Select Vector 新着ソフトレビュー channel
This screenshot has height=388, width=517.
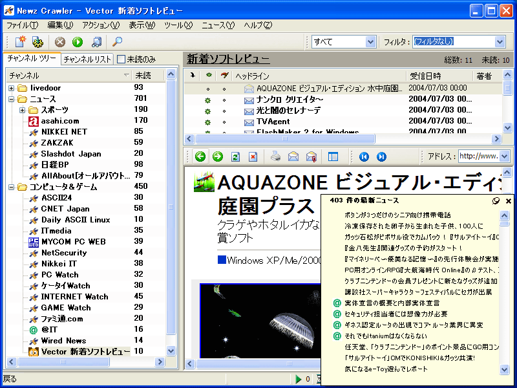click(x=79, y=351)
